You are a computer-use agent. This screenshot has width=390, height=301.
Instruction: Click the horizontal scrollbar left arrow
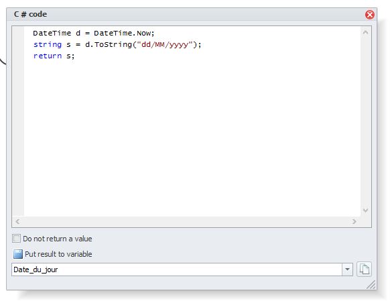coord(17,221)
